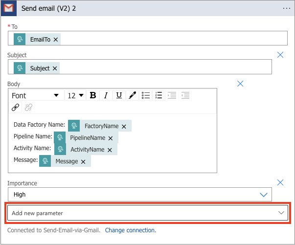Apply underline formatting in Body toolbar
This screenshot has height=245, width=295.
tap(119, 95)
